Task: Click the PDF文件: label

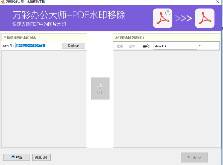Action: [8, 46]
